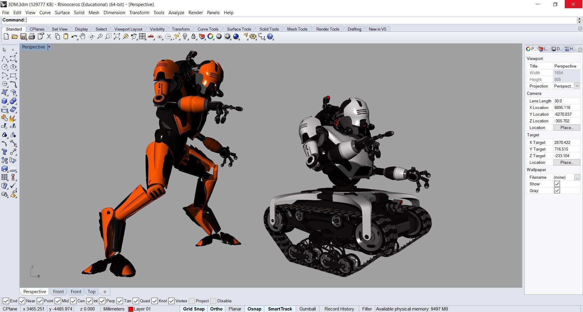Toggle the Near osnap checkbox
The height and width of the screenshot is (312, 583).
[22, 301]
